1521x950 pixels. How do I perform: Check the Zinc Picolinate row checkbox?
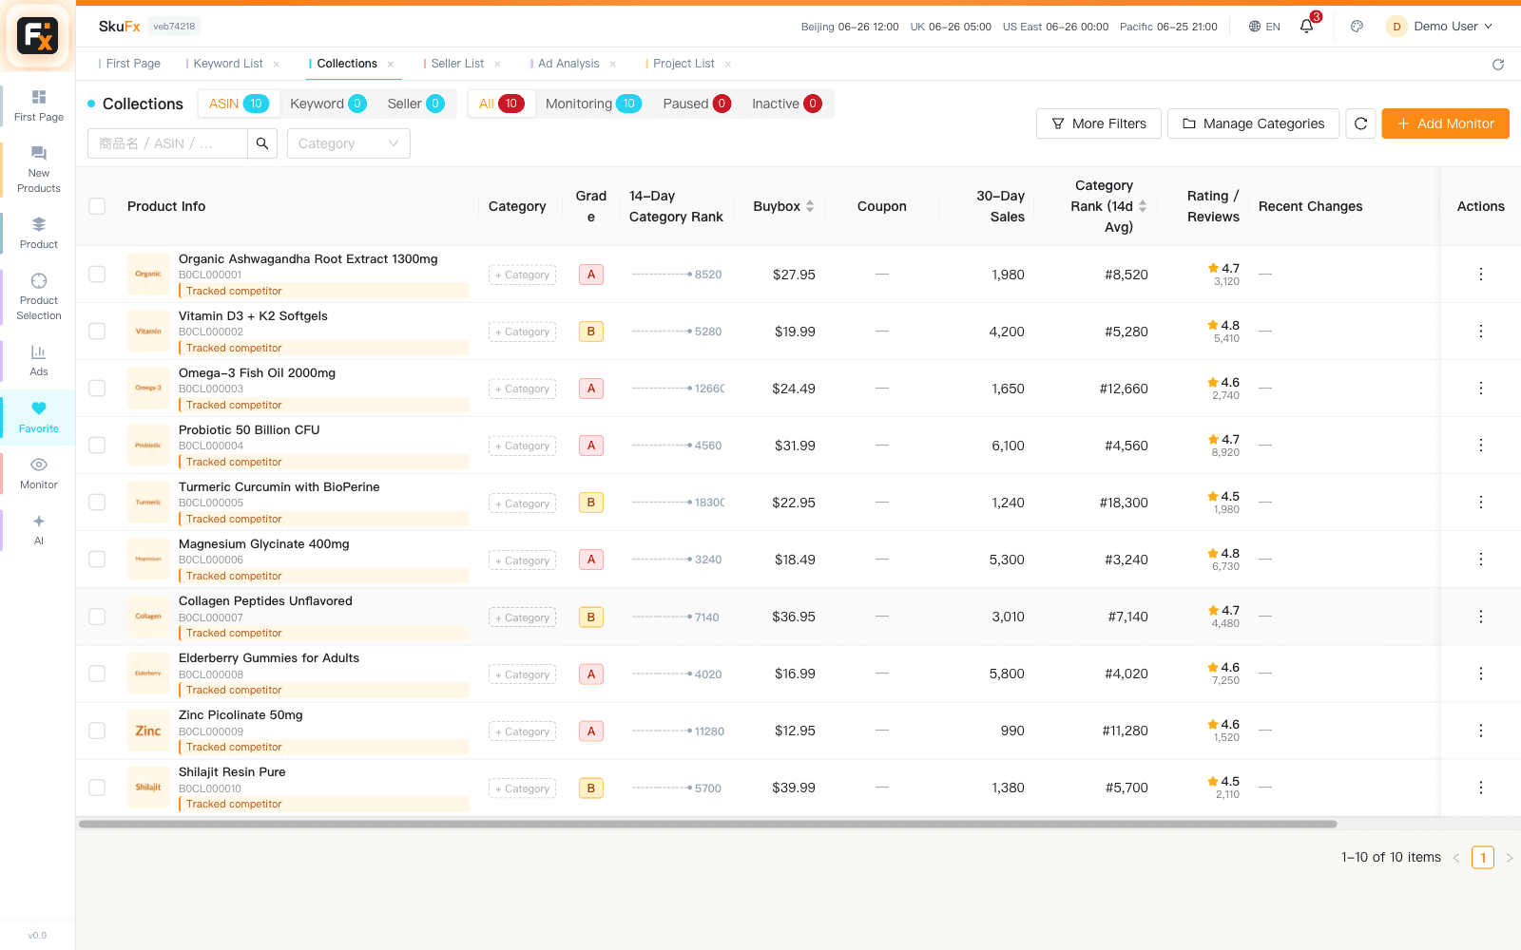click(97, 731)
